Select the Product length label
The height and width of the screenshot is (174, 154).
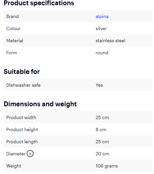(x=22, y=142)
